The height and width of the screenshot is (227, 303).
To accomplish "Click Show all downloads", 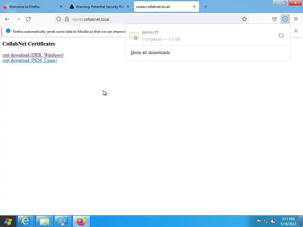I will point(150,53).
